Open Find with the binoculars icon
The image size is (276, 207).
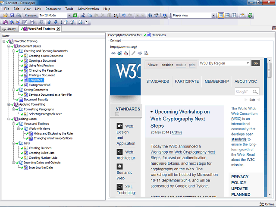point(150,16)
